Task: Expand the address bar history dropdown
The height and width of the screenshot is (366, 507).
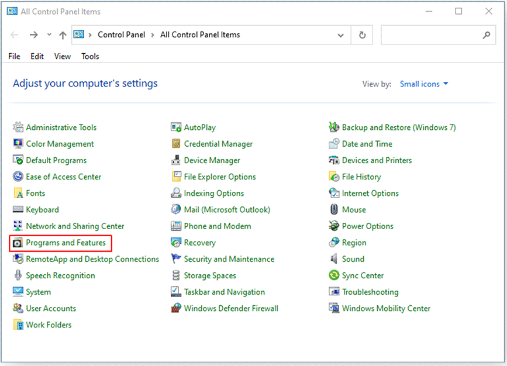Action: tap(341, 34)
